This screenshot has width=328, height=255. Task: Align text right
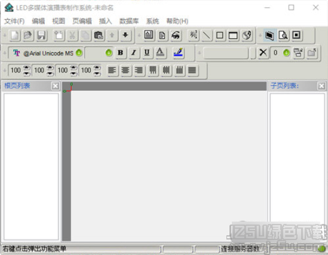coord(139,70)
